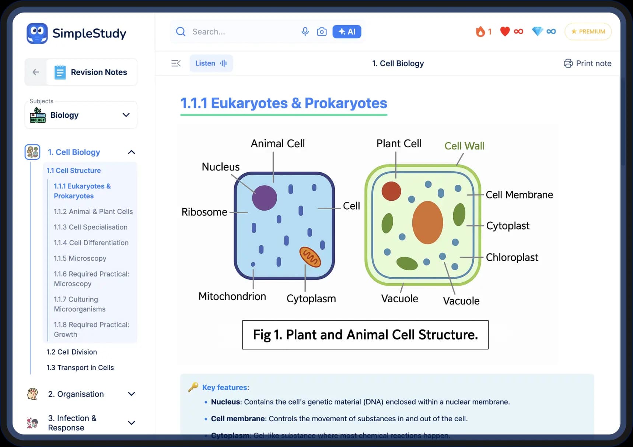The image size is (633, 447).
Task: Click the camera image search icon
Action: click(x=321, y=32)
